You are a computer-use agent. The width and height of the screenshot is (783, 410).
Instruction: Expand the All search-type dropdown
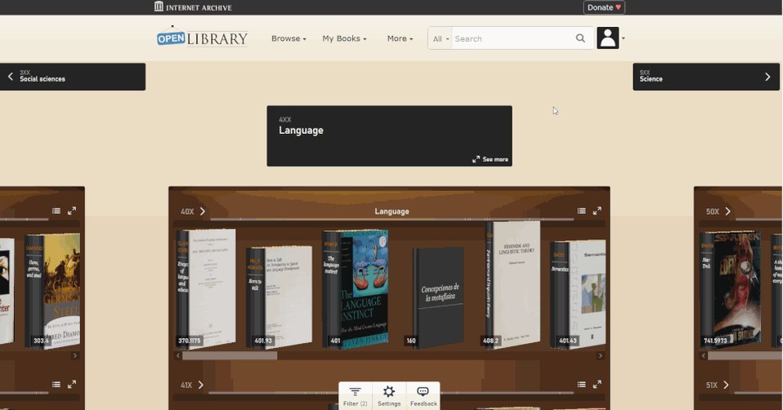(x=441, y=38)
